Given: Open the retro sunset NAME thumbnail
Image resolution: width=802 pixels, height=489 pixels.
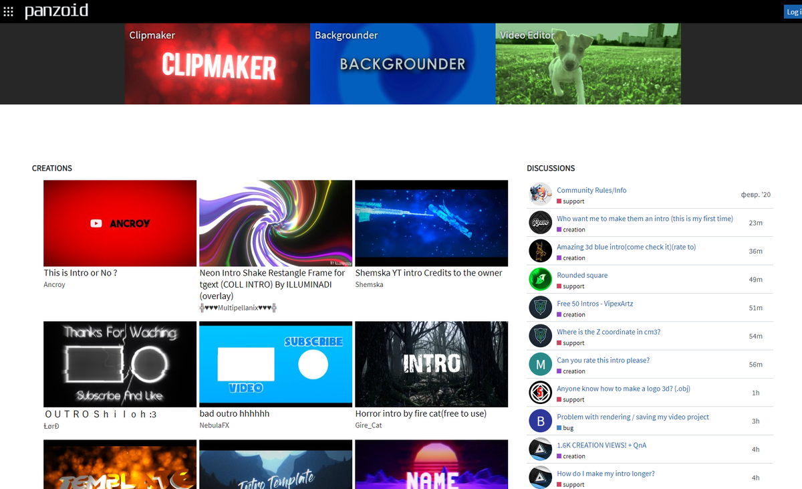Looking at the screenshot, I should (432, 464).
